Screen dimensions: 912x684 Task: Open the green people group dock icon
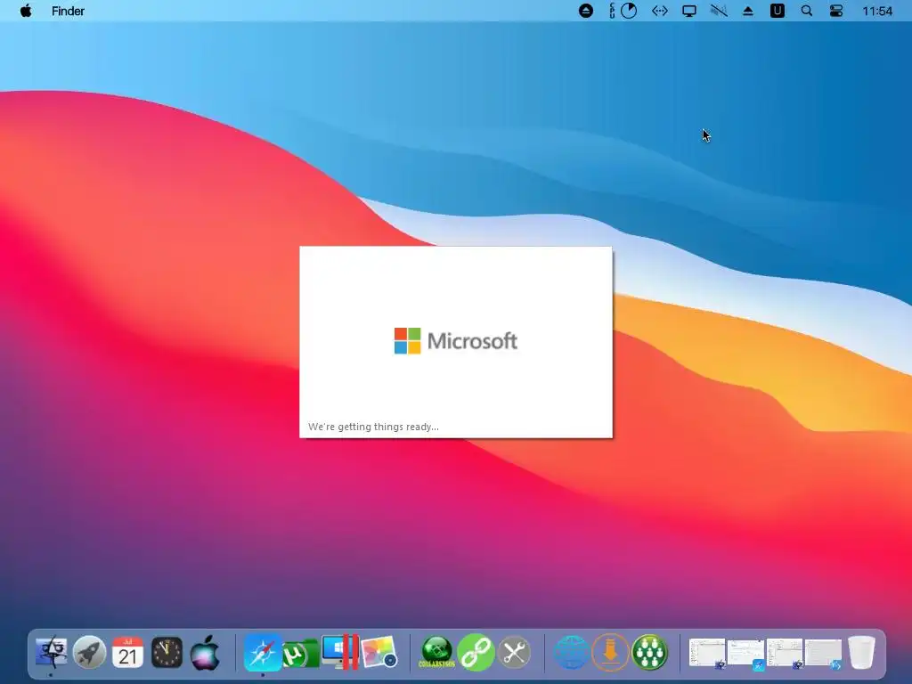[x=649, y=652]
